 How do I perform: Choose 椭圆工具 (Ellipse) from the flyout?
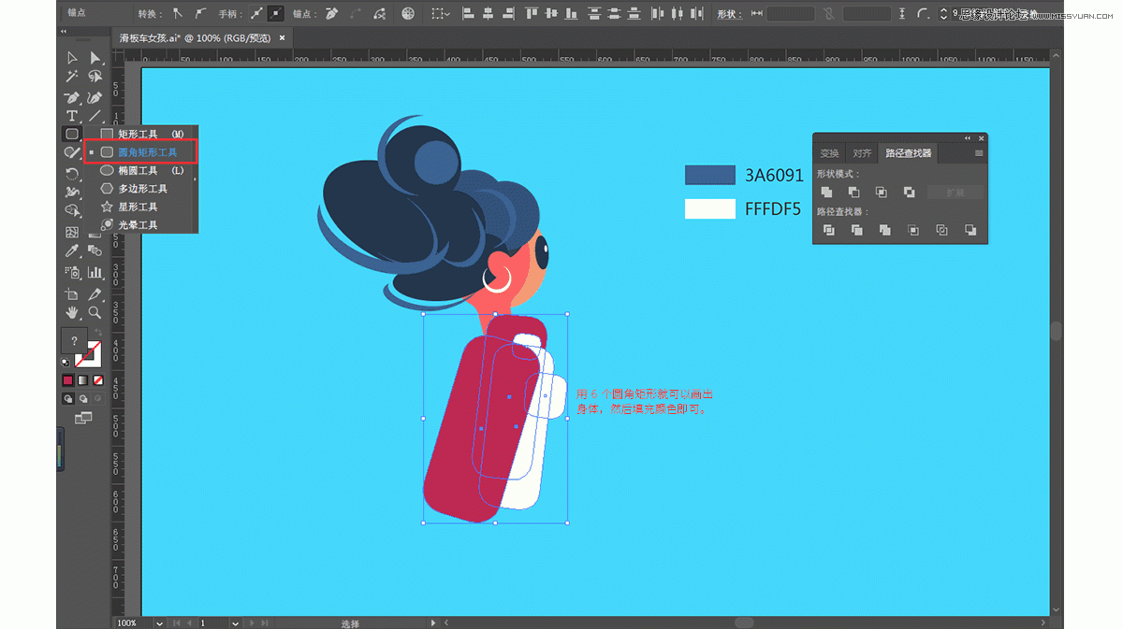click(138, 171)
